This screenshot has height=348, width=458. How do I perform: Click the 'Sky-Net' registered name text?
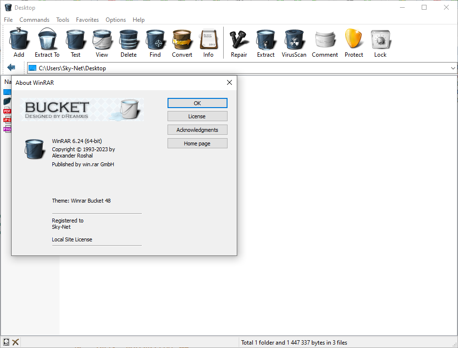(x=61, y=227)
